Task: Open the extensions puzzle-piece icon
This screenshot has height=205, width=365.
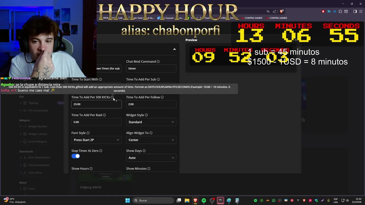Action: pos(340,11)
